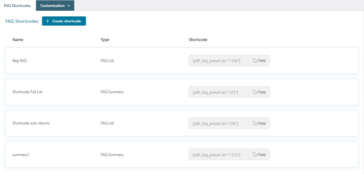Click the FAQ List type of Bag FAQ
This screenshot has width=364, height=174.
pos(107,61)
